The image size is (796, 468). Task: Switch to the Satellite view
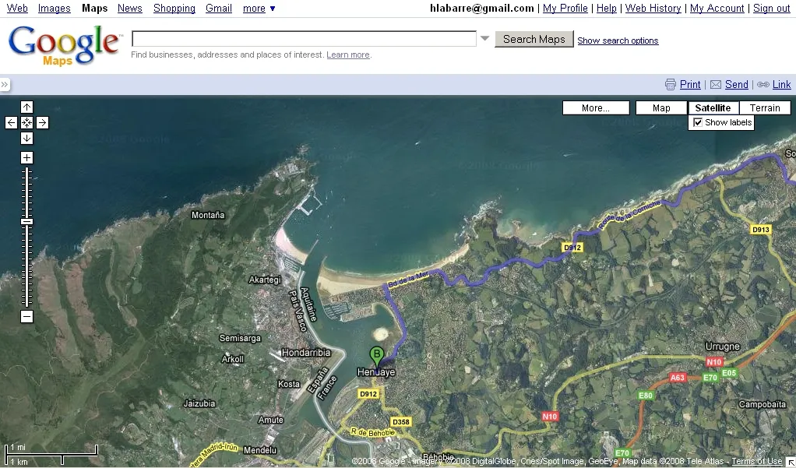click(x=713, y=107)
